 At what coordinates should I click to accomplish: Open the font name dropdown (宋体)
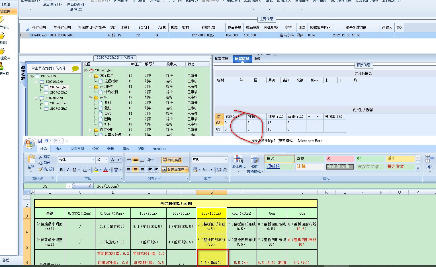point(93,160)
